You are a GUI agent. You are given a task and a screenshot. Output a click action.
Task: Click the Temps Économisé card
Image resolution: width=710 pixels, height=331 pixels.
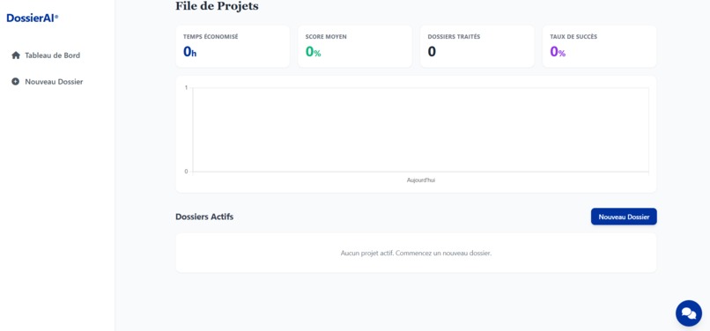point(233,47)
